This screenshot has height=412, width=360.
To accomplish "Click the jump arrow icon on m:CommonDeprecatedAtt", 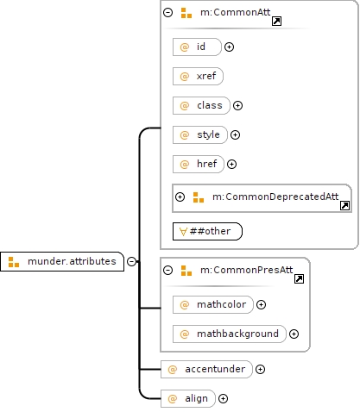I will click(x=344, y=206).
